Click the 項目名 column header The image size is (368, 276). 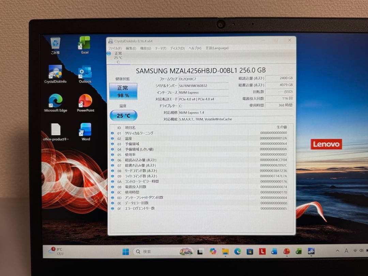(130, 128)
